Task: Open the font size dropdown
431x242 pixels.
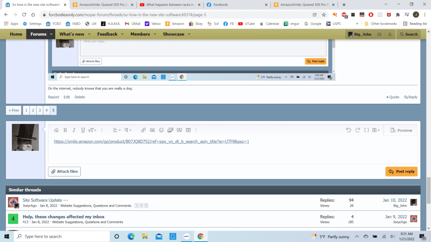Action: [92, 130]
